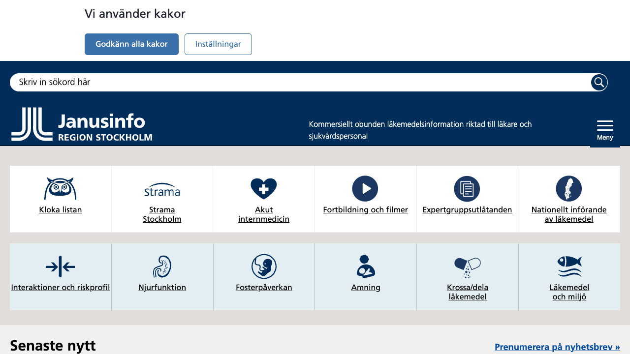Select the documents icon for Expertgruppsutlåtanden
Viewport: 630px width, 354px height.
467,188
